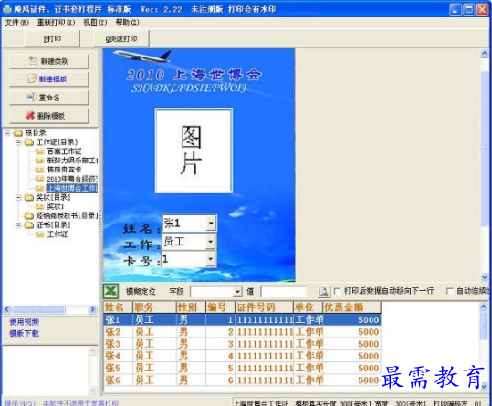Click the 工作证[目录] folder icon

coord(29,142)
